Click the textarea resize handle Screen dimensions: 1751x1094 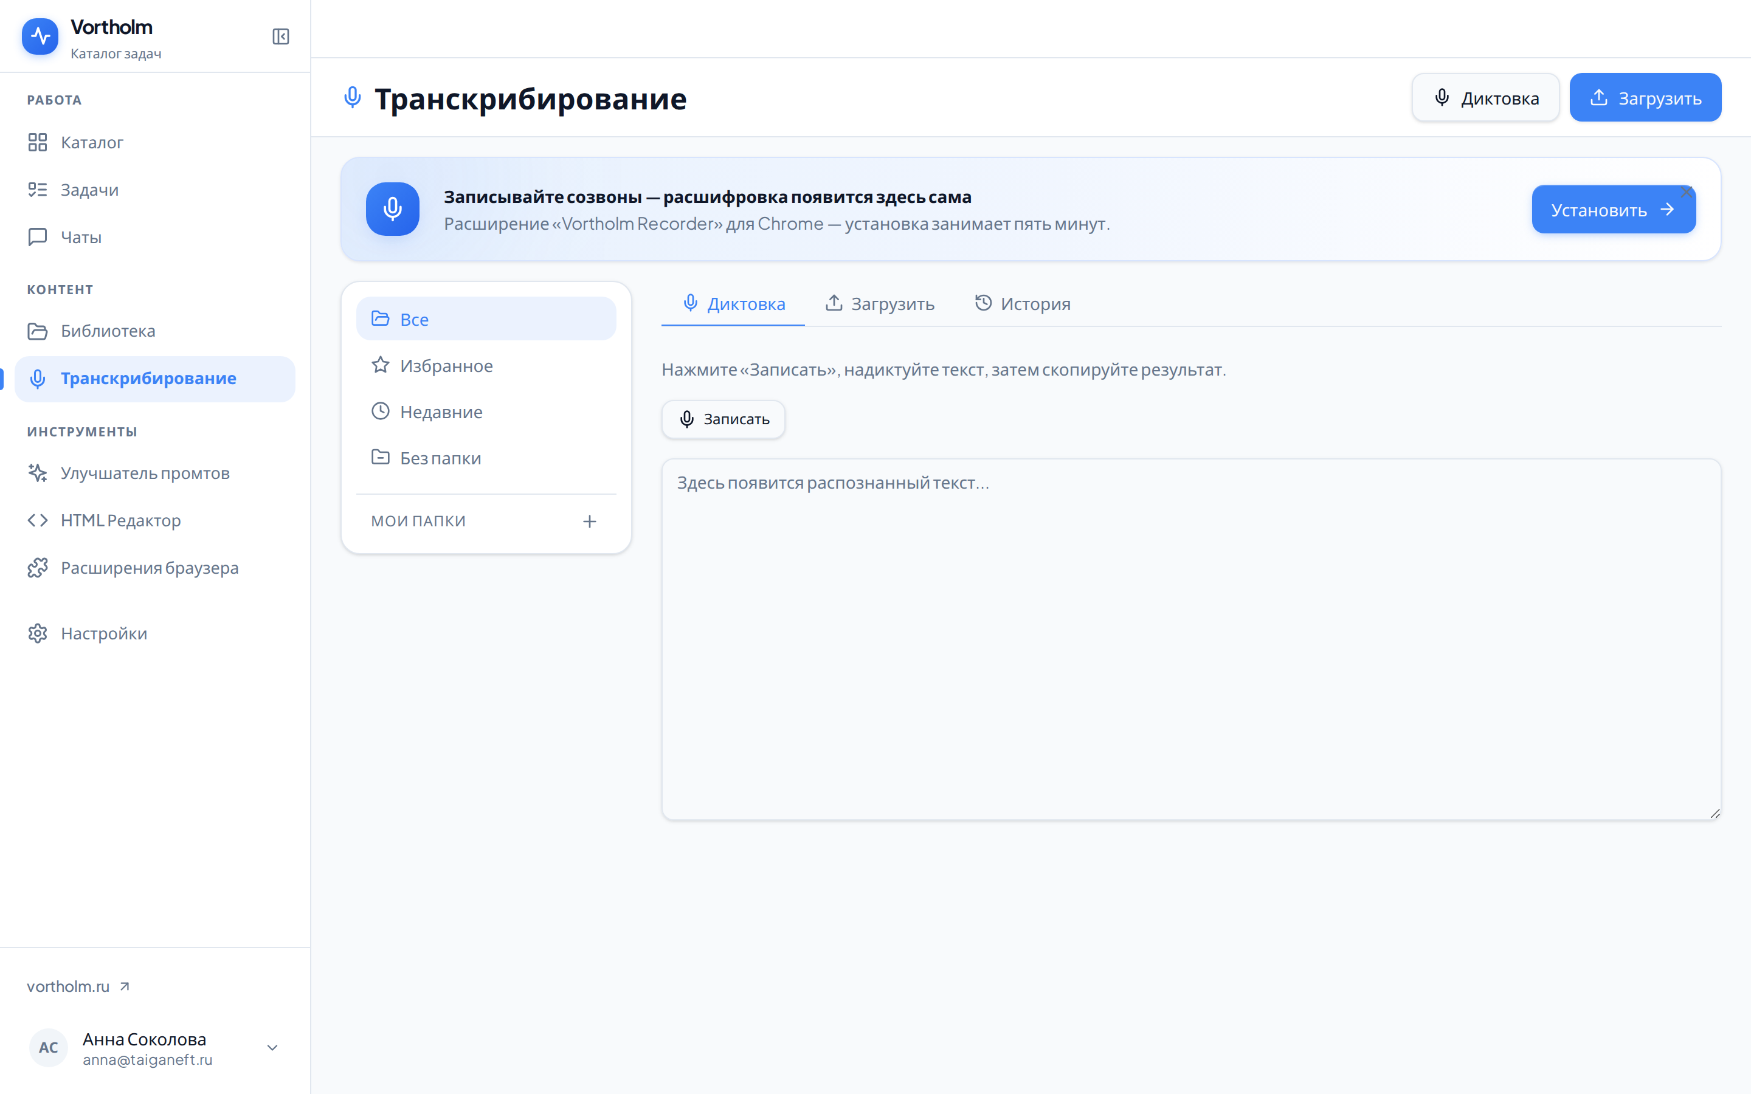click(1714, 813)
